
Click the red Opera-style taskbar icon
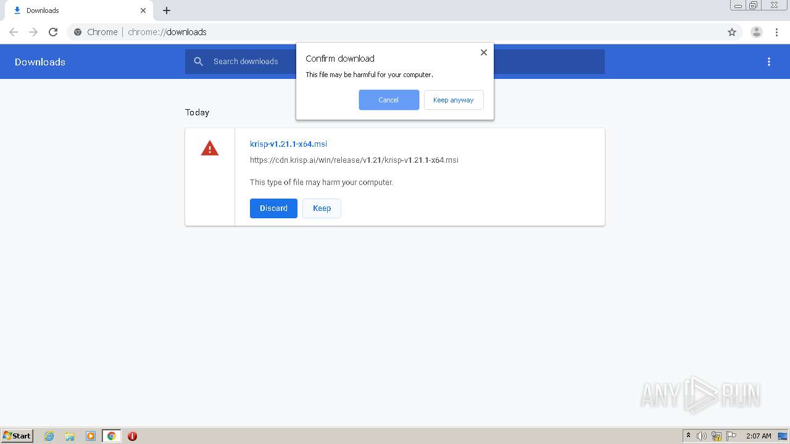click(x=132, y=436)
